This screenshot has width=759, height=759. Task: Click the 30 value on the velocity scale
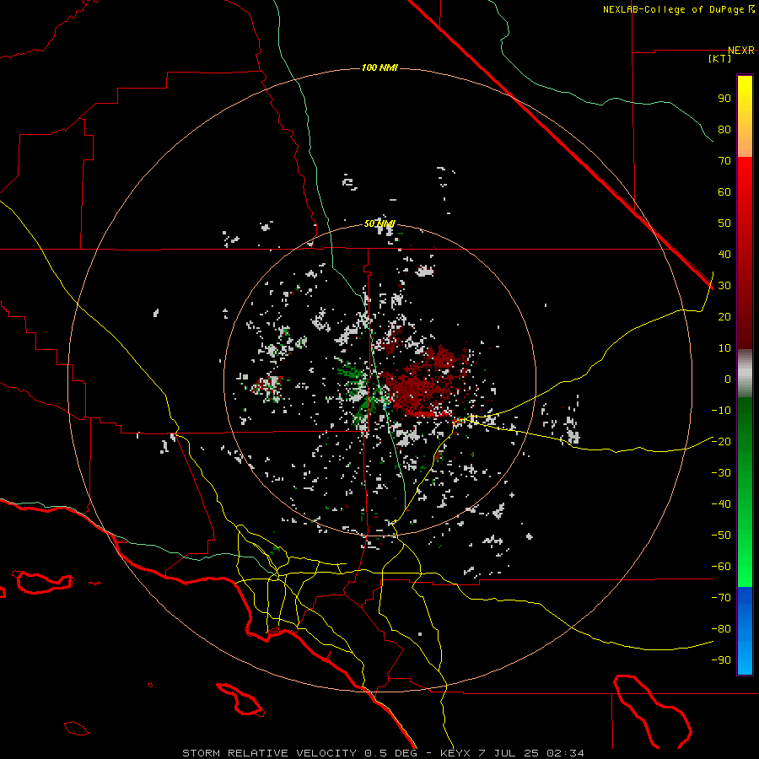point(724,286)
